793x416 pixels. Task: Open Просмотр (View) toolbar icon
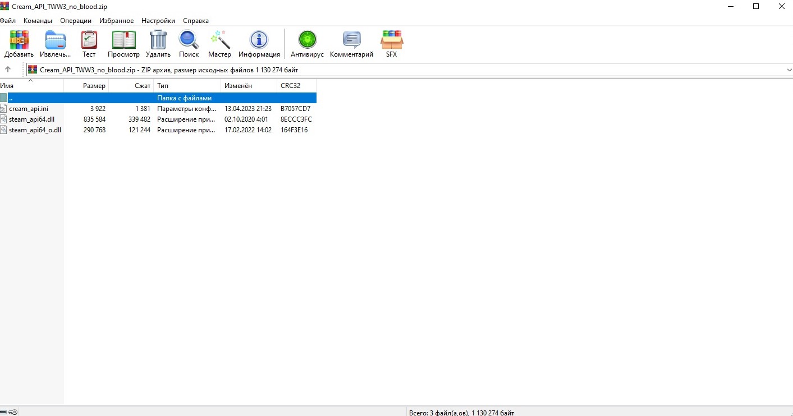(123, 44)
